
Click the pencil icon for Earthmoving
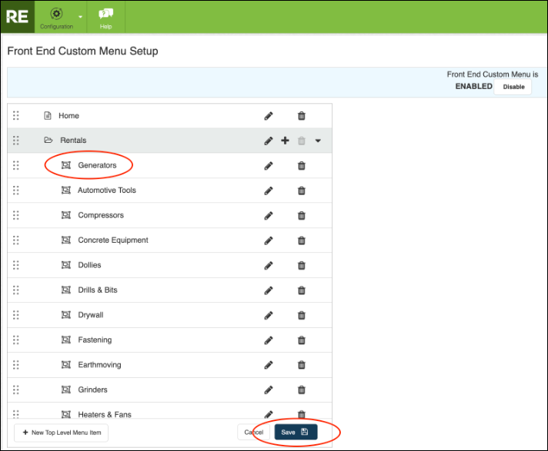(269, 365)
